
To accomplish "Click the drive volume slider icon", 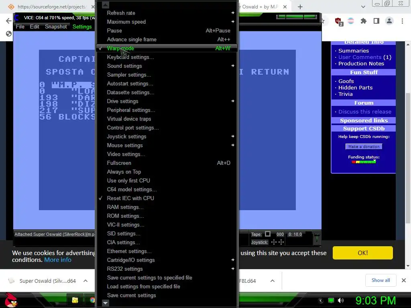I will point(317,238).
